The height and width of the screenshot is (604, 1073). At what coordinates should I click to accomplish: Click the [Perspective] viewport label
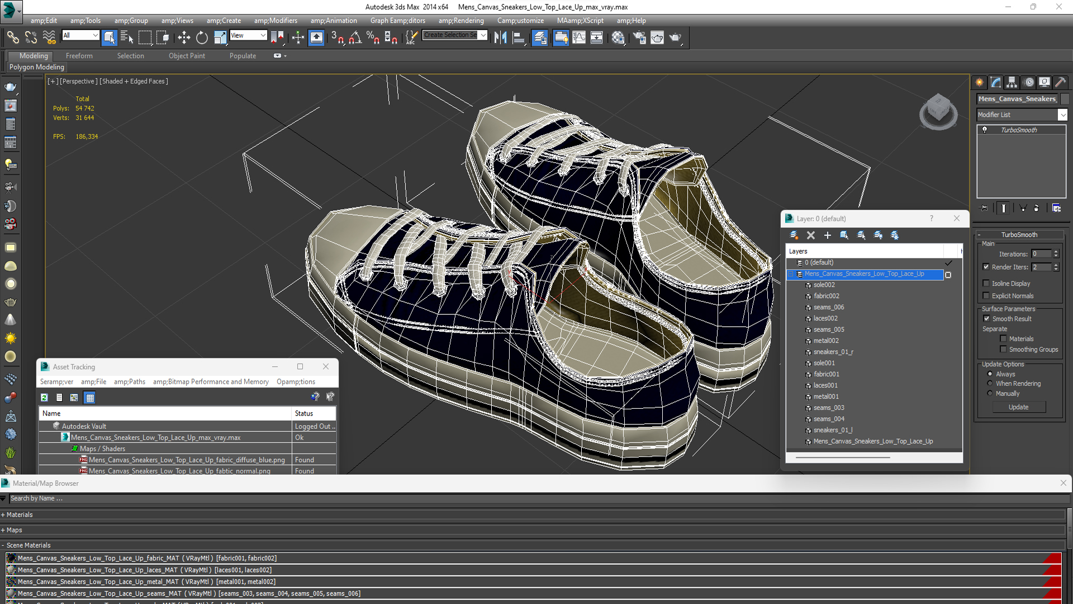78,81
